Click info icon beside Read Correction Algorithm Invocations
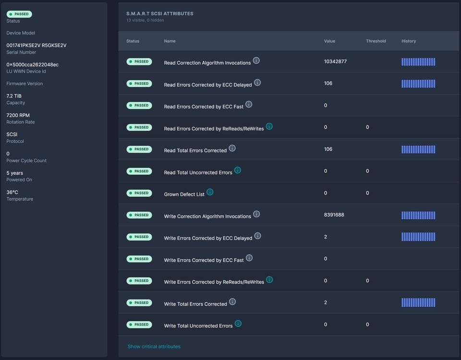461x360 pixels. (256, 60)
